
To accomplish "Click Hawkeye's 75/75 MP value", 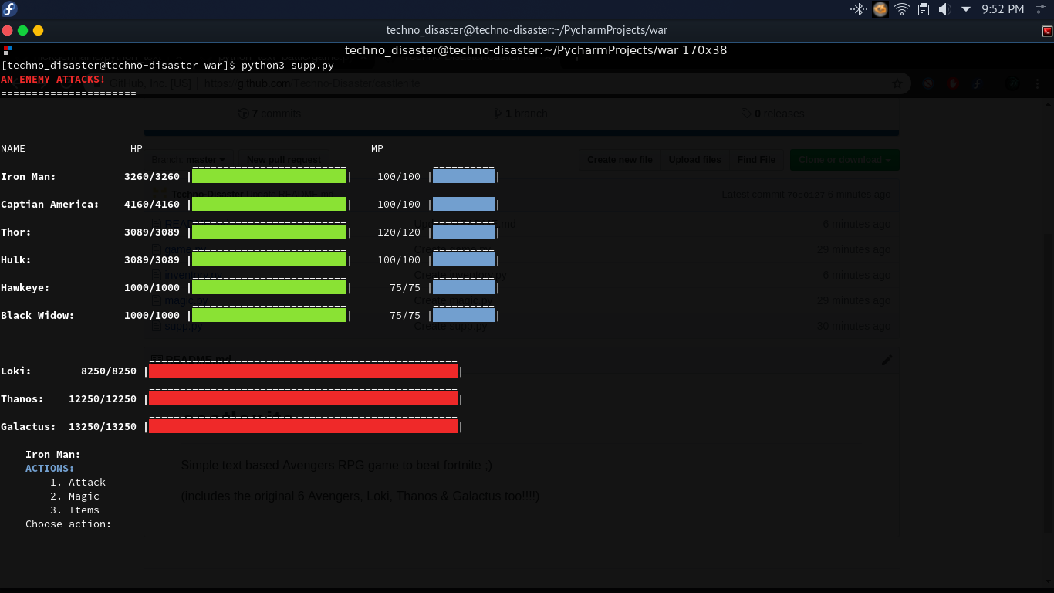I will tap(405, 288).
